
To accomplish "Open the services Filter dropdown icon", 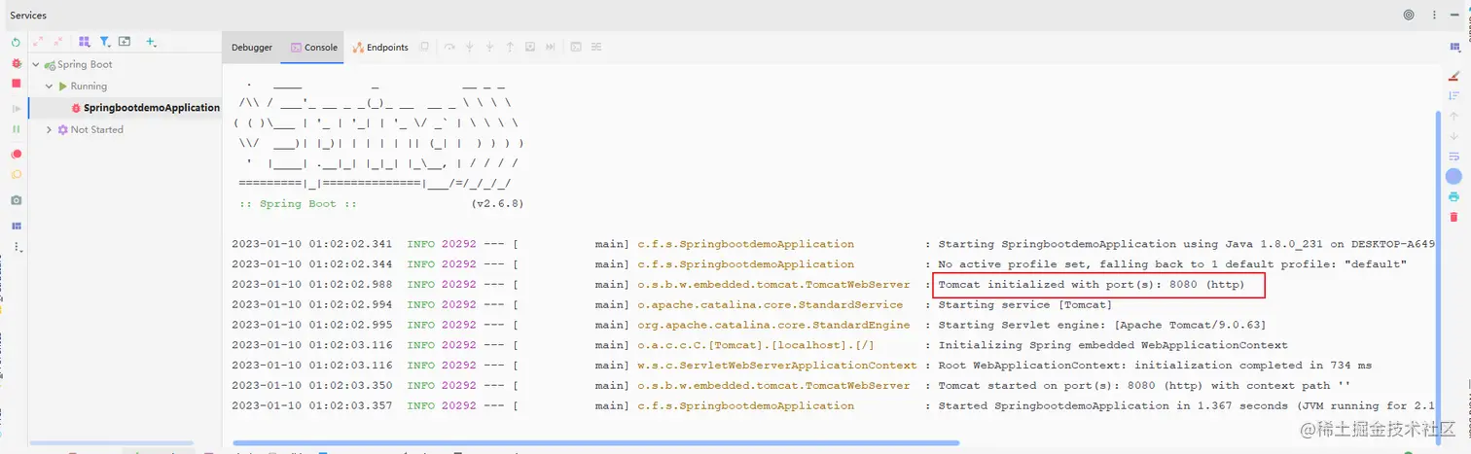I will pyautogui.click(x=105, y=43).
